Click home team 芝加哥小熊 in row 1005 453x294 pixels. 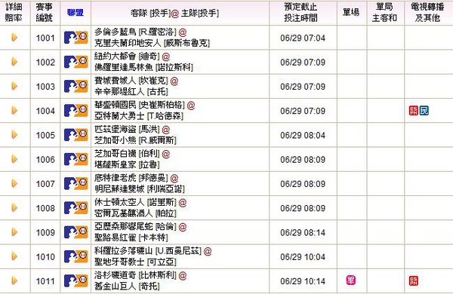pos(116,140)
